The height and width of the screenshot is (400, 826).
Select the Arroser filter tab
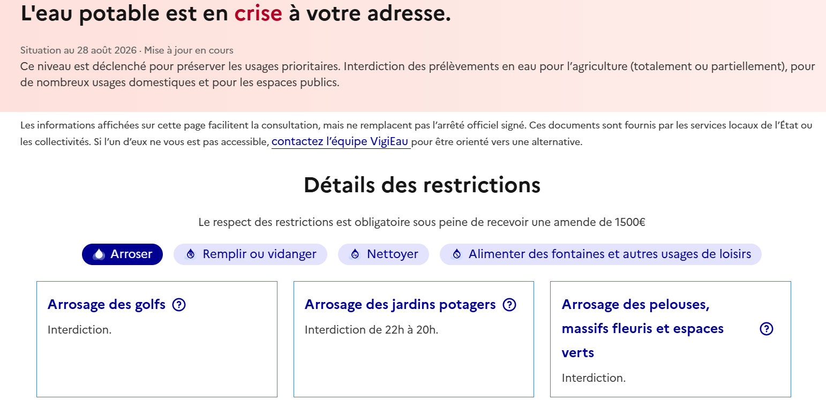click(122, 254)
